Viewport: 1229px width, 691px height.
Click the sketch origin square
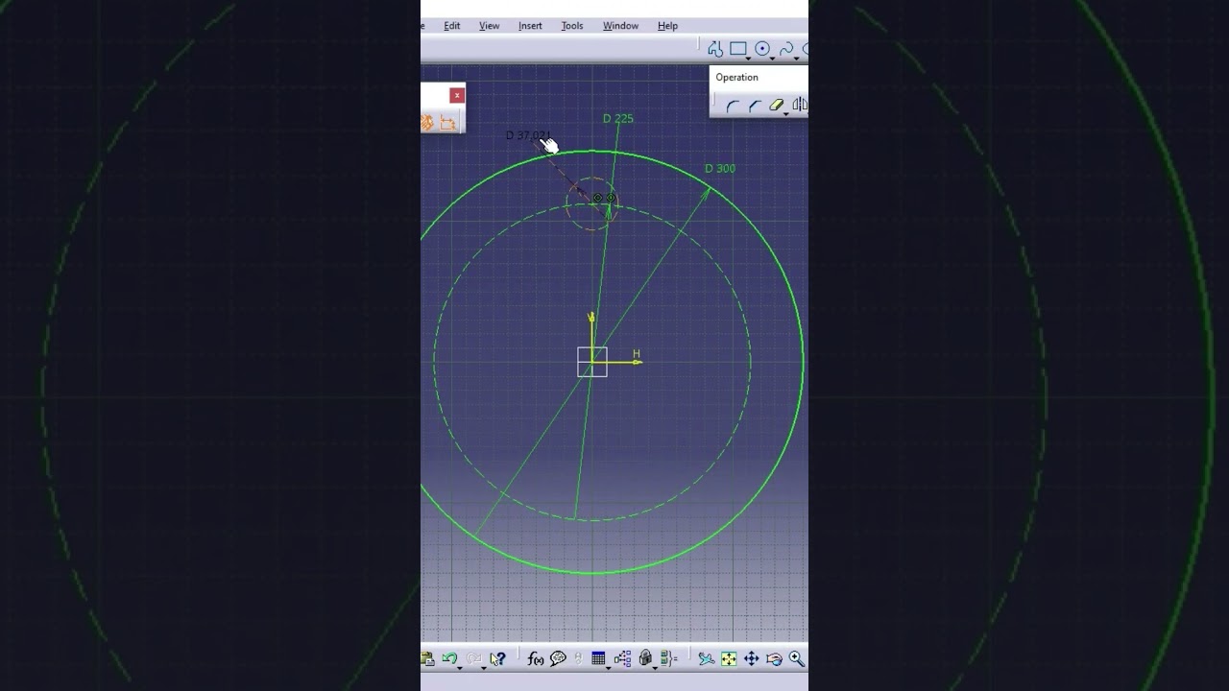coord(592,362)
